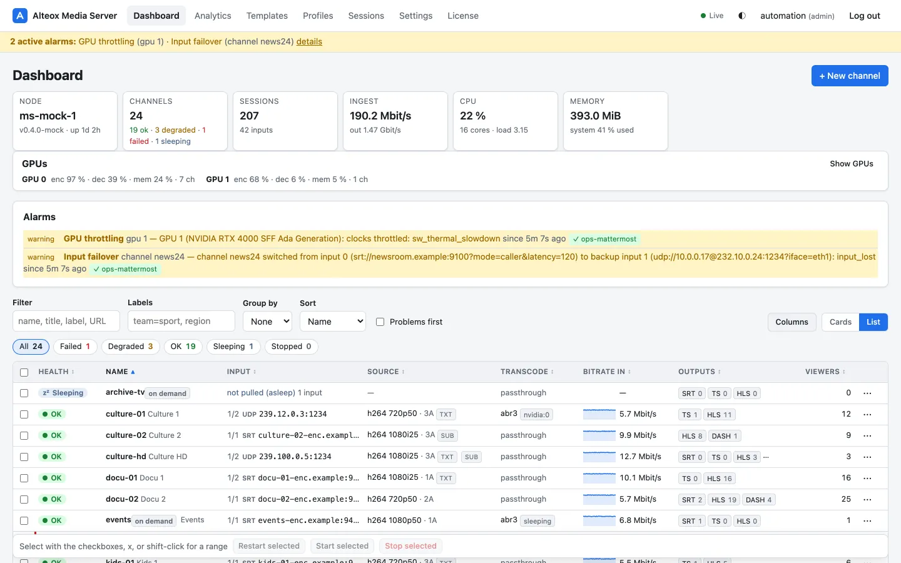Switch to the Cards view

(x=840, y=322)
